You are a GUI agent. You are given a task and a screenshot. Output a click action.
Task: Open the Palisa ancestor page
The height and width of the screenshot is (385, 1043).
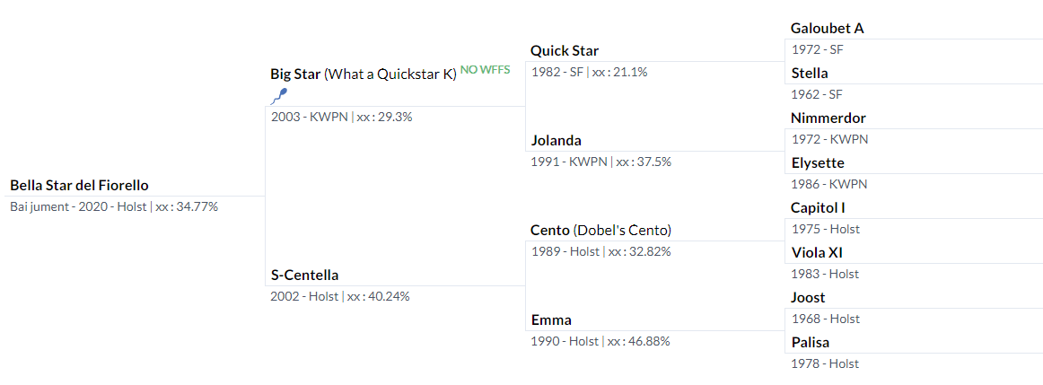click(x=811, y=343)
